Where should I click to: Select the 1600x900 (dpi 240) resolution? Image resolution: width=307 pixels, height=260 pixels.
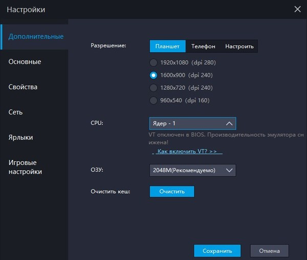click(153, 75)
